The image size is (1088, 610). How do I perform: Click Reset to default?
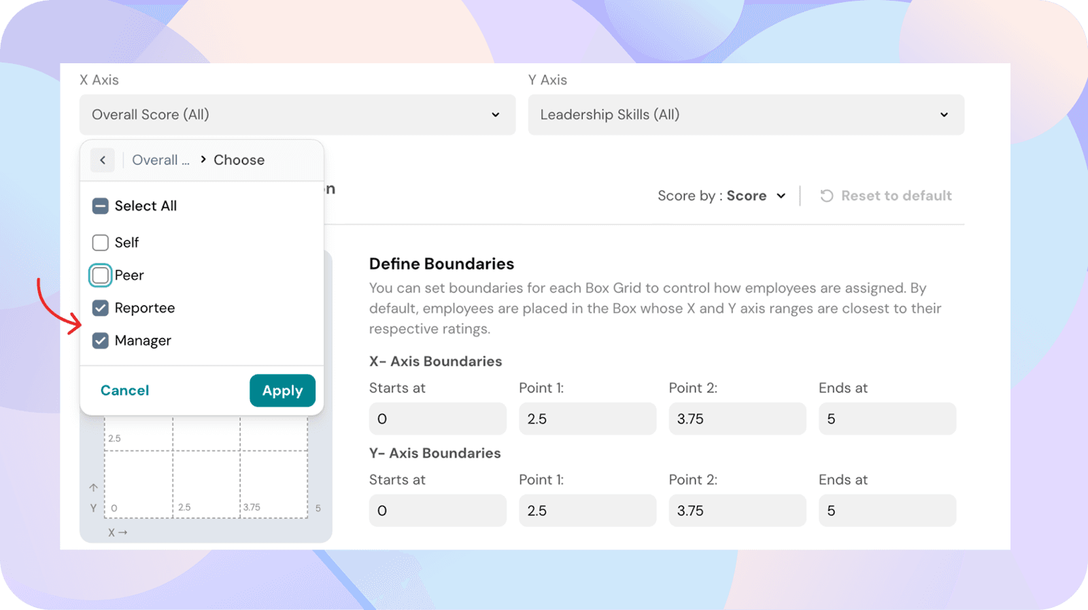click(x=896, y=196)
